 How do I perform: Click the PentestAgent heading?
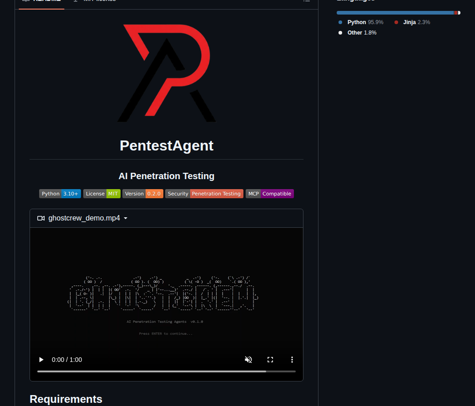(x=167, y=145)
